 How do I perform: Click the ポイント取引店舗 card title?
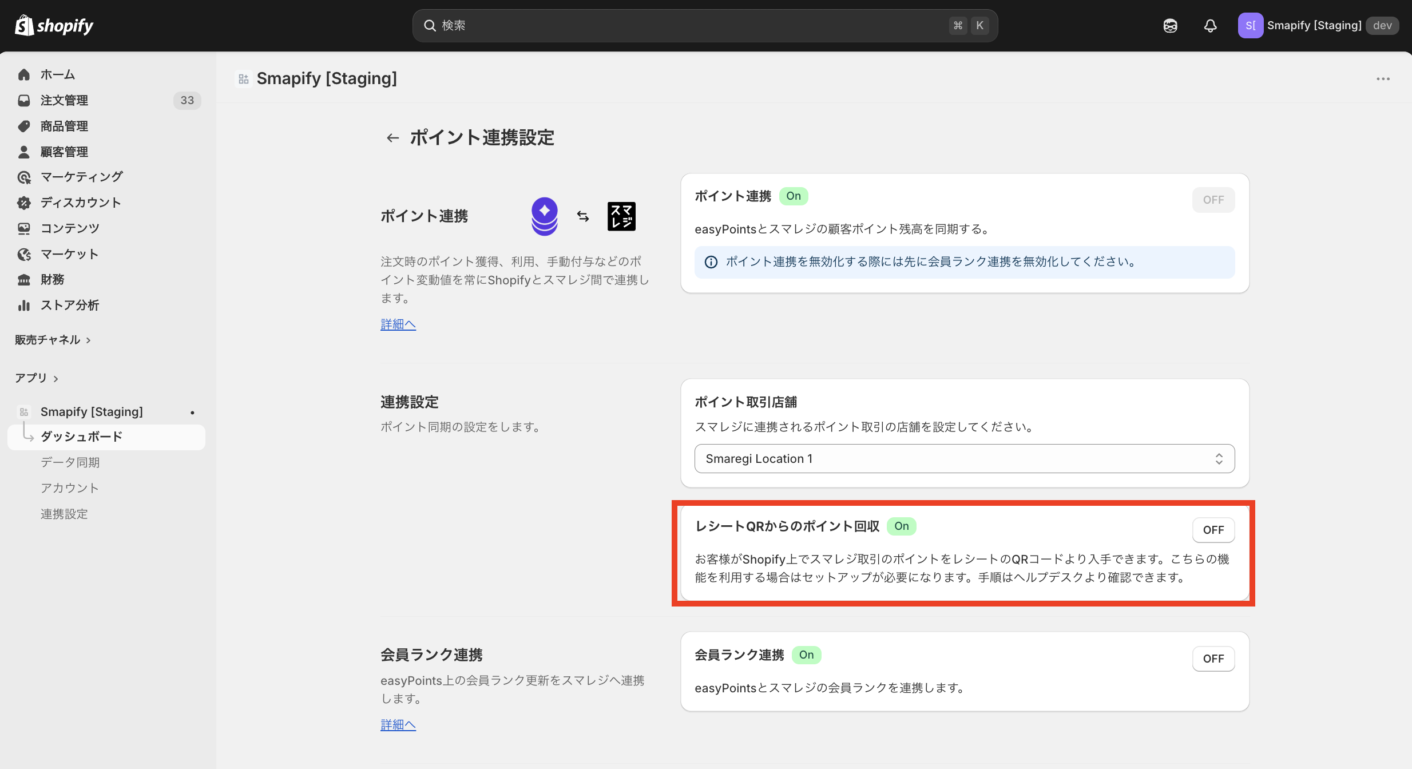(745, 402)
